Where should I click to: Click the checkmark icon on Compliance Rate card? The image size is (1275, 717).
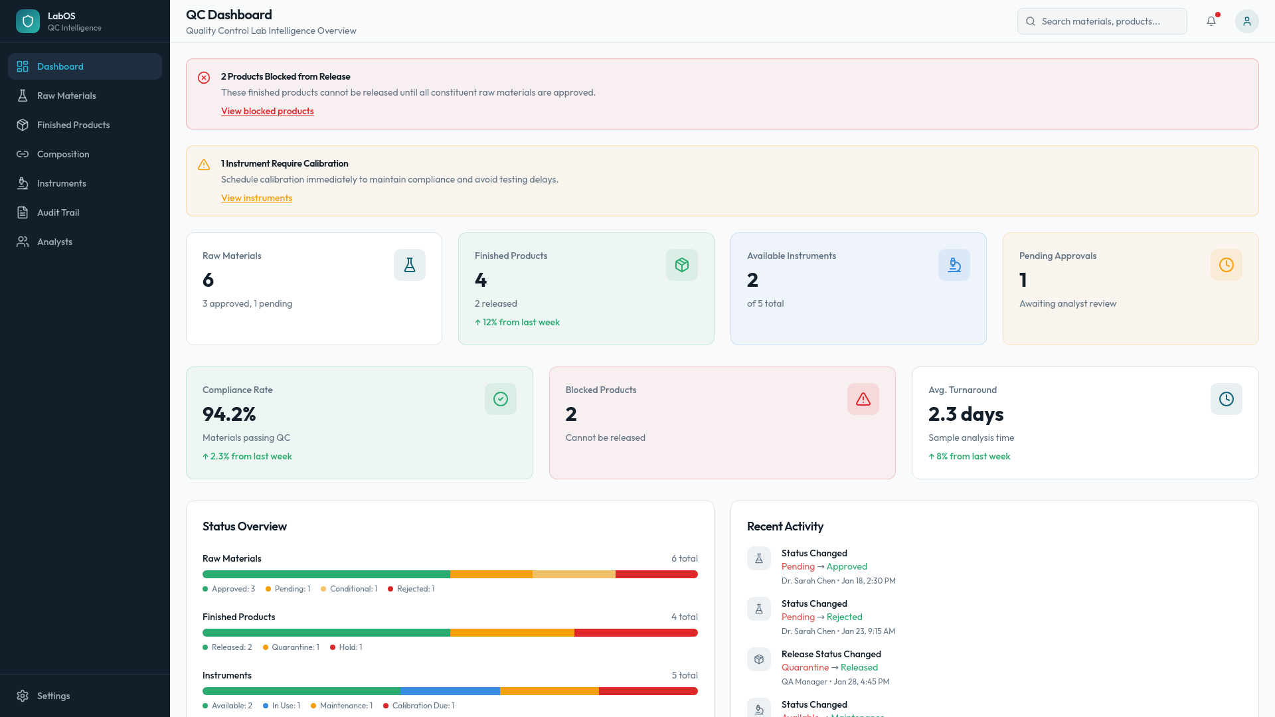pyautogui.click(x=501, y=399)
